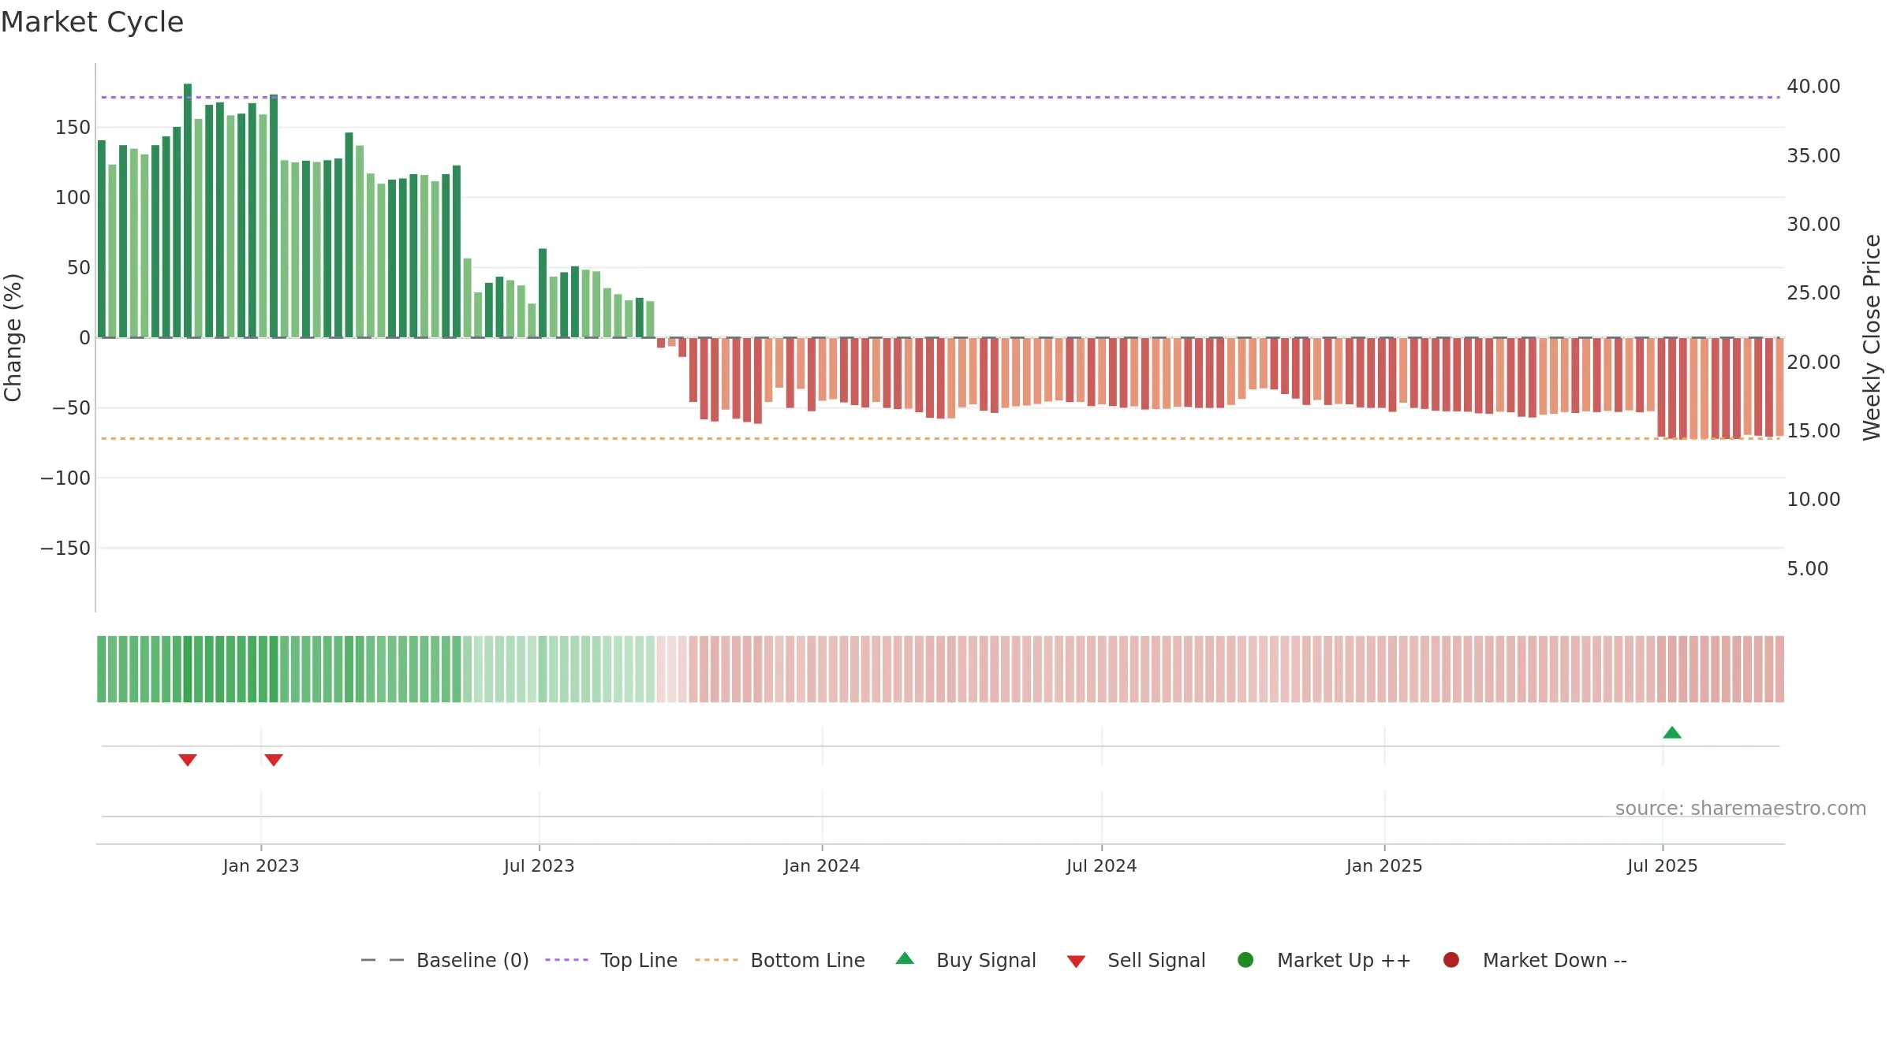This screenshot has width=1893, height=1064.
Task: Click the grey dashed Baseline legend sample
Action: 383,960
